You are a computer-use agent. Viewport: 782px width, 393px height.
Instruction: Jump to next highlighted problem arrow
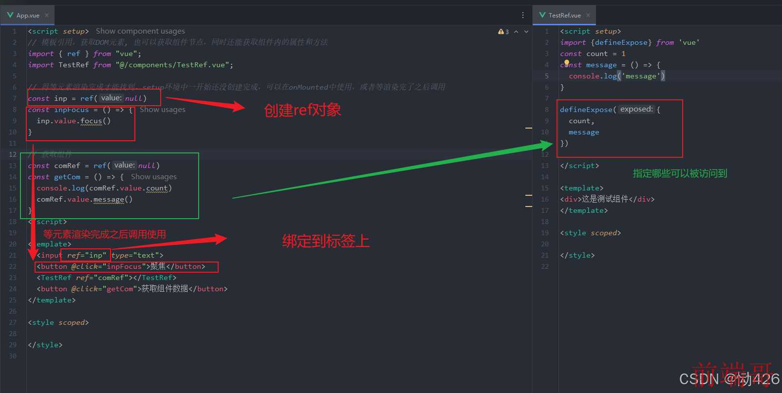click(x=526, y=32)
